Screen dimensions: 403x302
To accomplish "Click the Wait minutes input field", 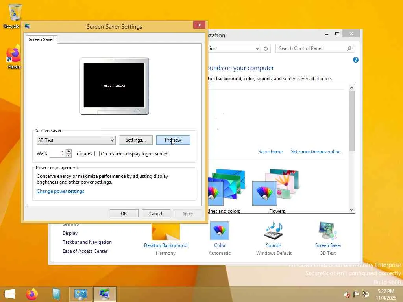I will click(58, 153).
